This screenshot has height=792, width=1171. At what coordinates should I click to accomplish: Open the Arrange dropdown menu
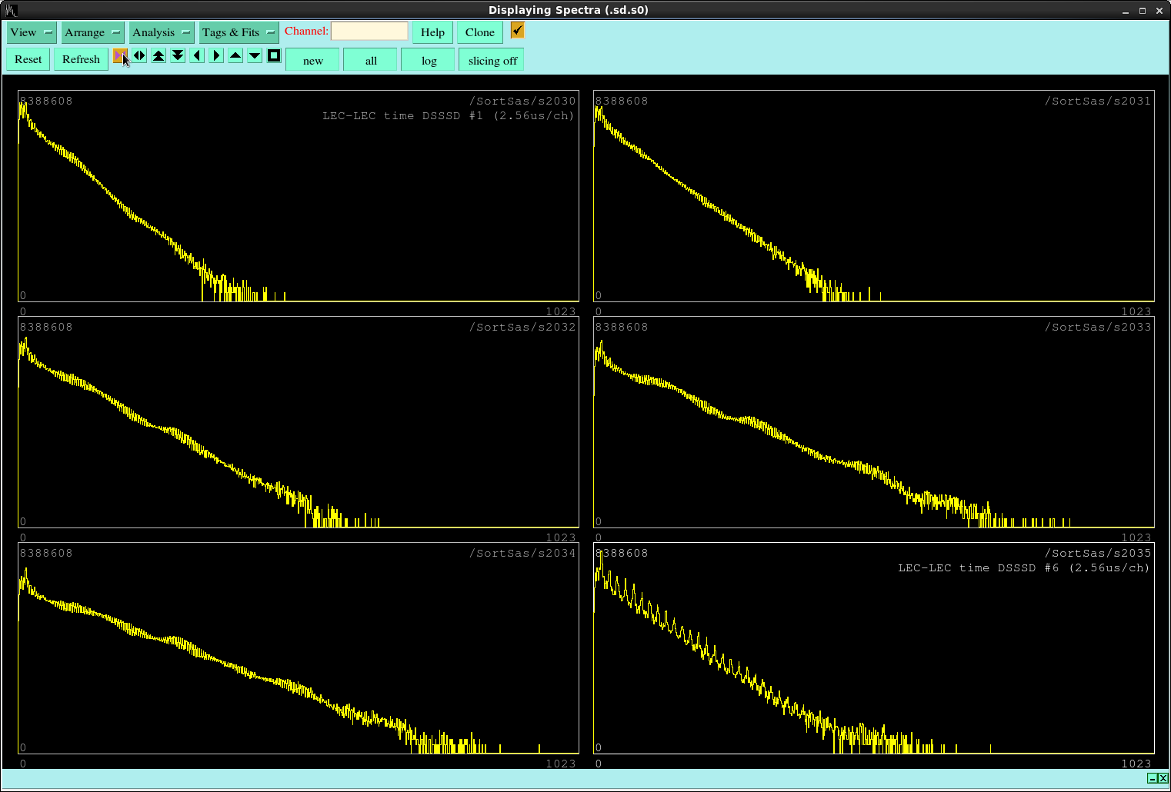pos(92,32)
